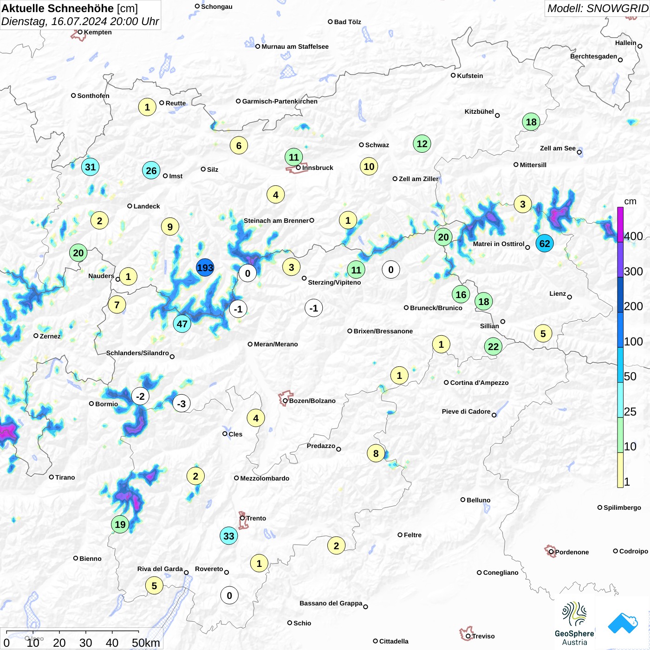Click the Lienz town label
Image resolution: width=650 pixels, height=650 pixels.
558,293
